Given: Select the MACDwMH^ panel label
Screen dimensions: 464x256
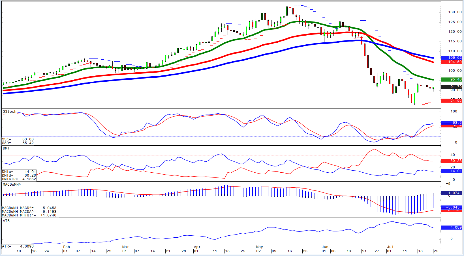Looking at the screenshot, I should click(12, 185).
